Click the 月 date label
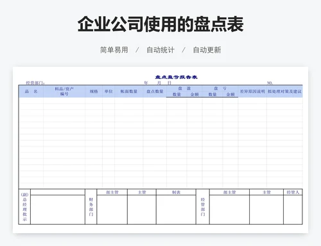This screenshot has width=321, height=246. tap(159, 83)
